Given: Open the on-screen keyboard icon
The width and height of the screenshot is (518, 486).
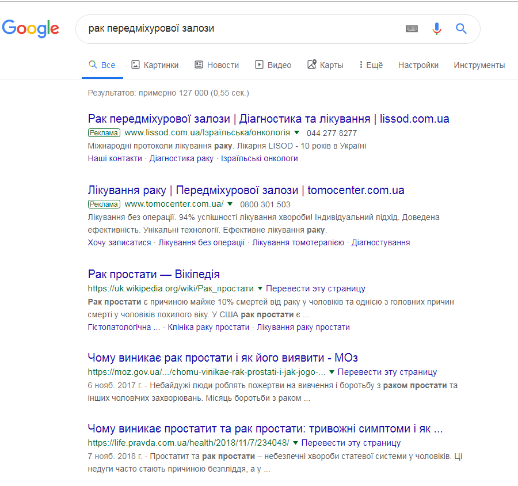Looking at the screenshot, I should 412,29.
